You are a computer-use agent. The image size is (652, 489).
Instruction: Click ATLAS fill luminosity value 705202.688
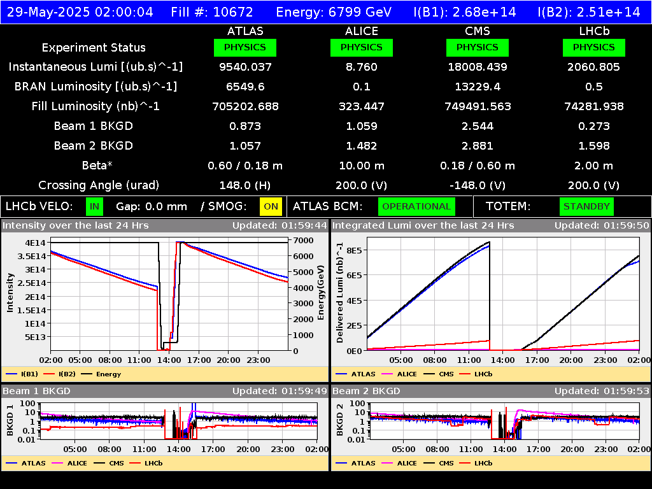point(245,106)
